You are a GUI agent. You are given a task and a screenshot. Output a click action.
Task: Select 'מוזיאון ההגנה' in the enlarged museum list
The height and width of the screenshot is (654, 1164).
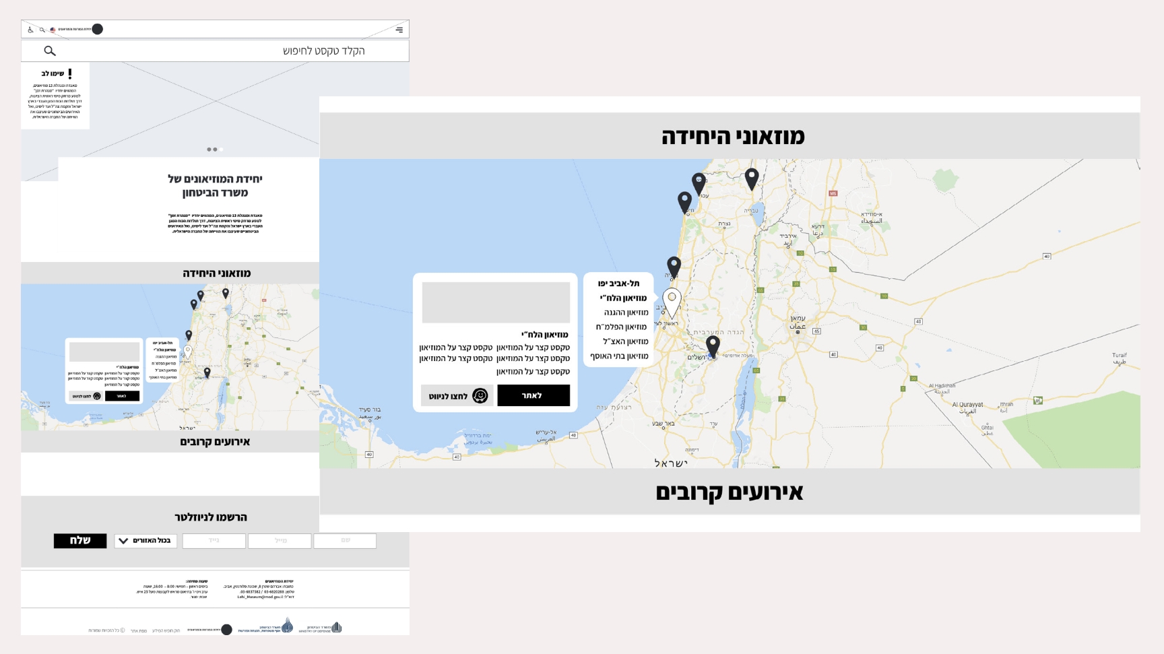click(x=626, y=313)
